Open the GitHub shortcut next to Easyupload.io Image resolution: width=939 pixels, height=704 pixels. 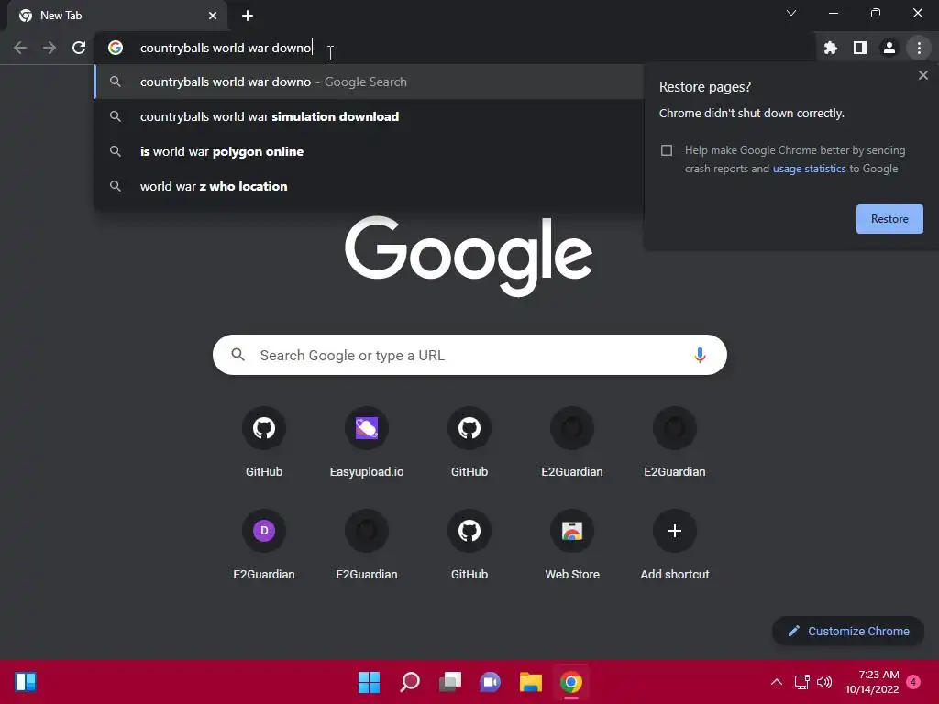pos(469,428)
